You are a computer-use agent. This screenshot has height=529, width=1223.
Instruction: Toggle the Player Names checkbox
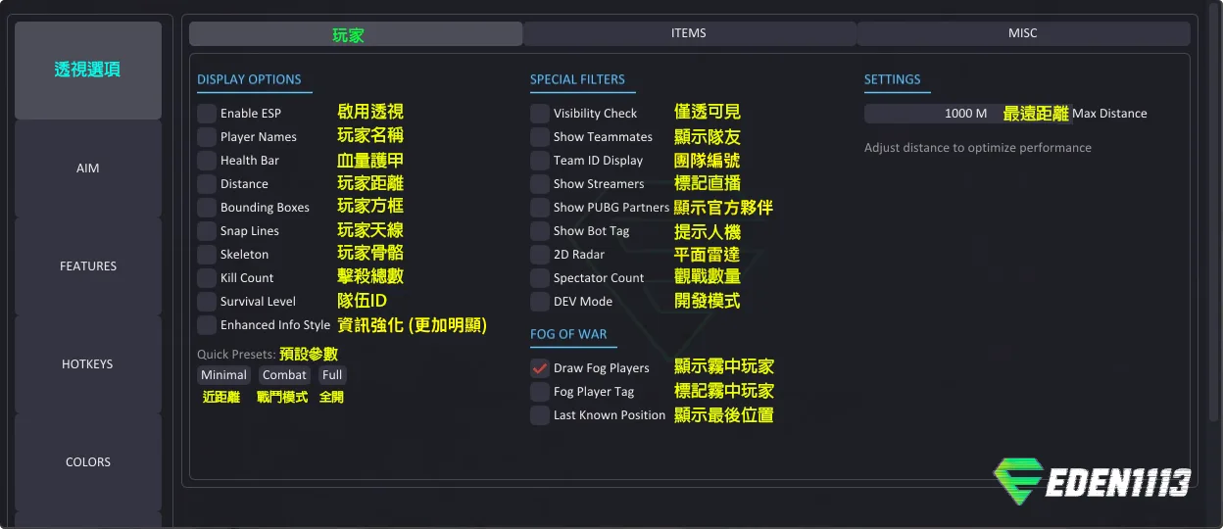[207, 137]
